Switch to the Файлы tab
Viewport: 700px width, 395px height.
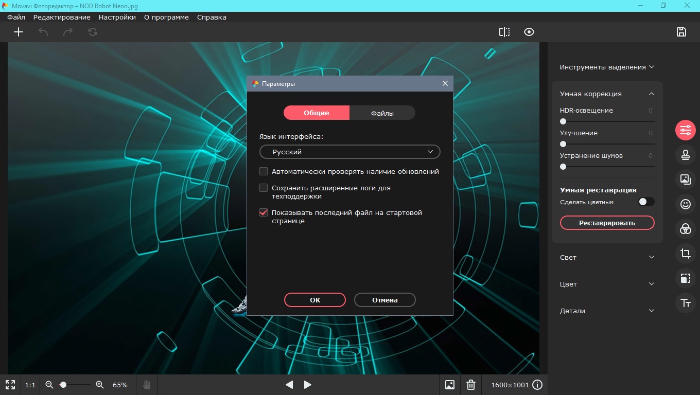[x=382, y=113]
